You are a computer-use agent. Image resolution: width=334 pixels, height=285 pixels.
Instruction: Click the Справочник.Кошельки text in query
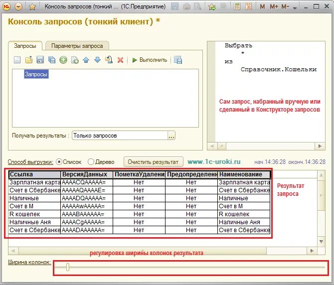pos(279,69)
